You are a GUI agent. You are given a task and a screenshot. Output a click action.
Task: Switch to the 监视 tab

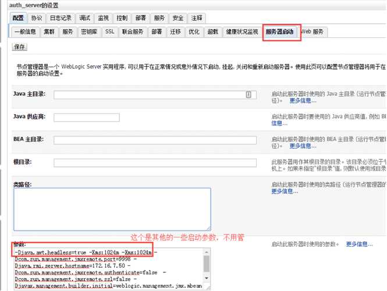click(103, 18)
